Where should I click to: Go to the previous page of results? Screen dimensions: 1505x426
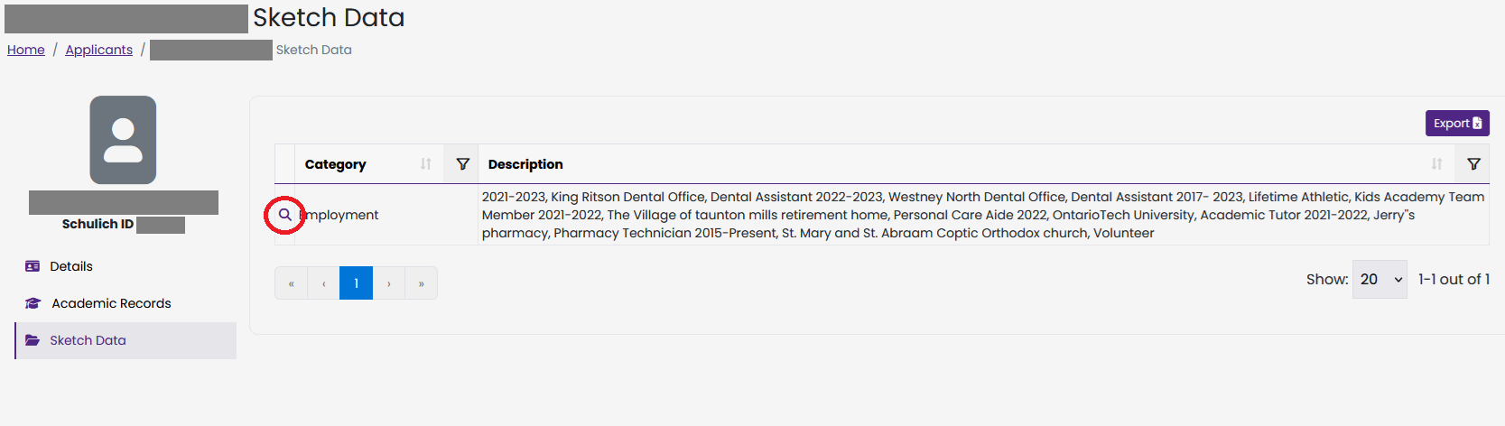(x=323, y=283)
